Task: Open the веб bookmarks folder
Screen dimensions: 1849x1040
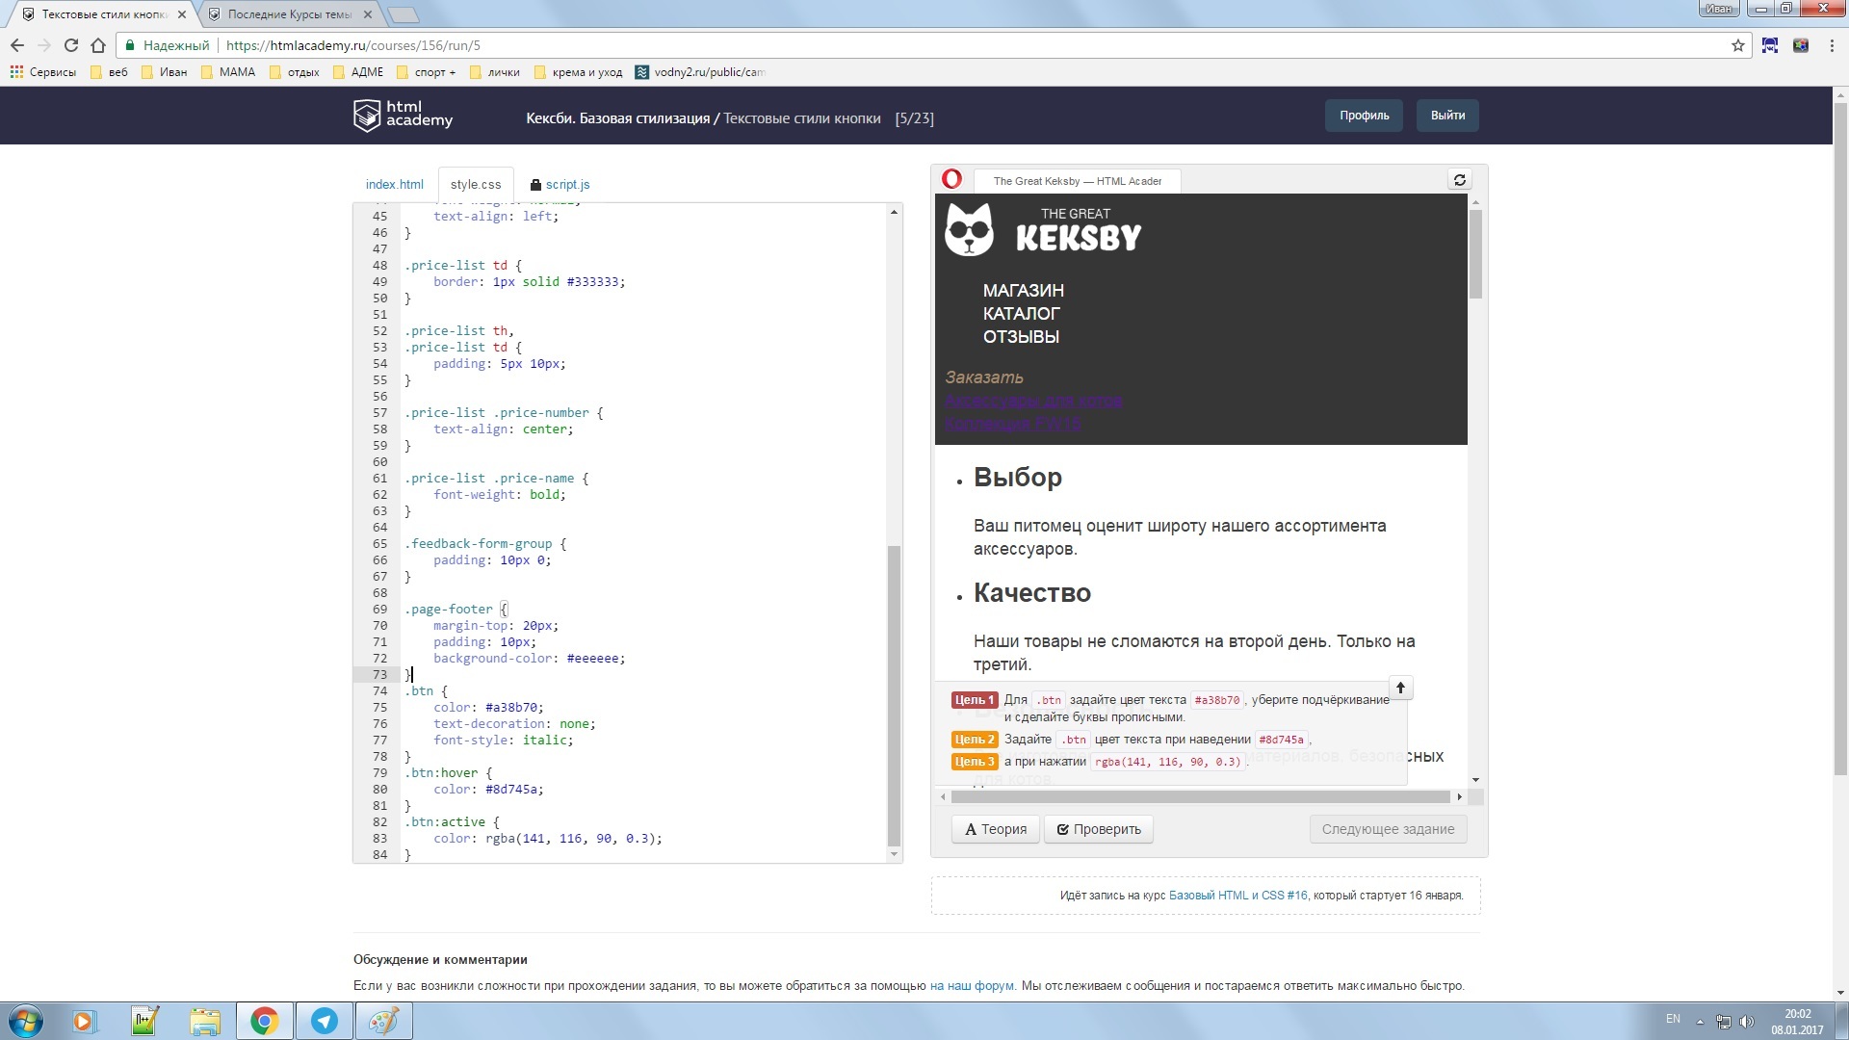Action: coord(109,72)
